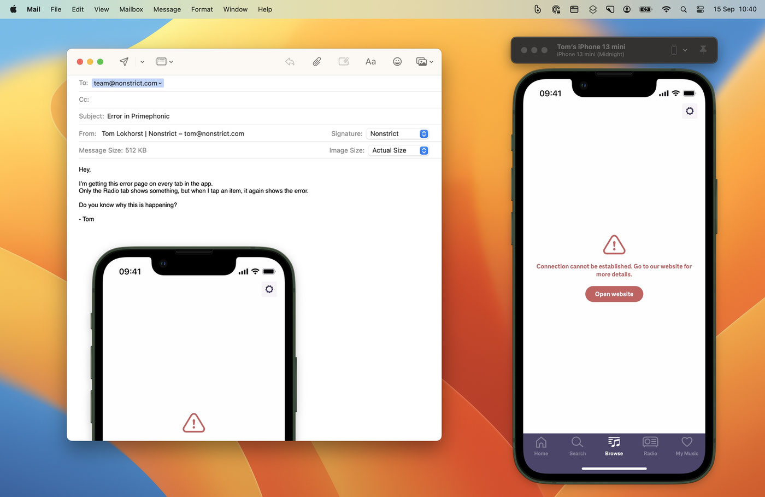Open the Help menu
Image resolution: width=765 pixels, height=497 pixels.
pos(265,9)
